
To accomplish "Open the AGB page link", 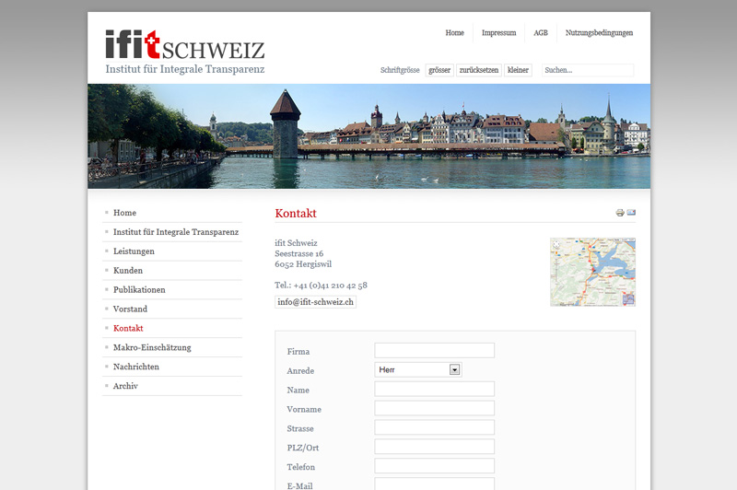I will click(x=540, y=33).
